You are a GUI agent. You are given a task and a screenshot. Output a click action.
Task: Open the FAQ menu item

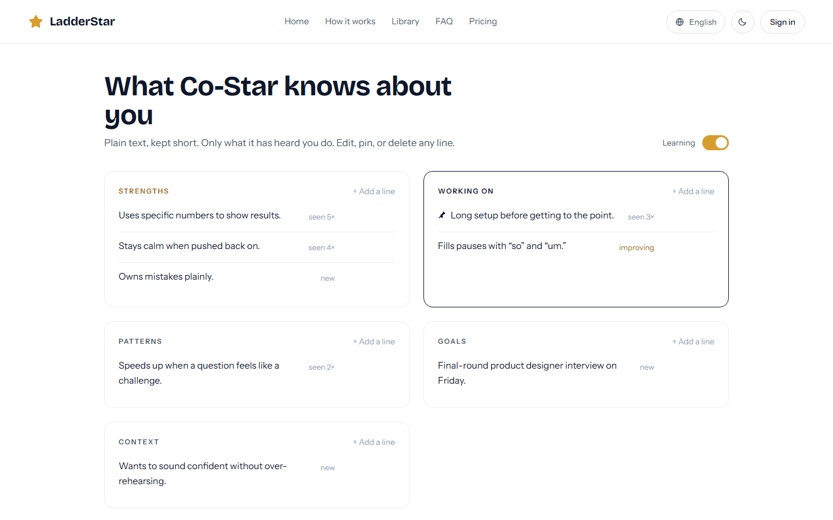[x=444, y=21]
